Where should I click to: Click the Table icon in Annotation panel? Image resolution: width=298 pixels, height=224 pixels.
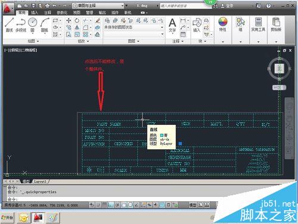pos(183,35)
